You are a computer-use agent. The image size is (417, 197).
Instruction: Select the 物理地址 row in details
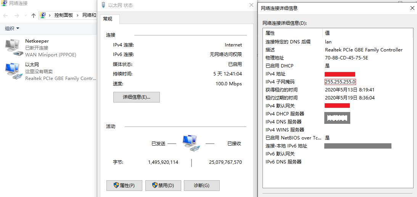point(338,58)
